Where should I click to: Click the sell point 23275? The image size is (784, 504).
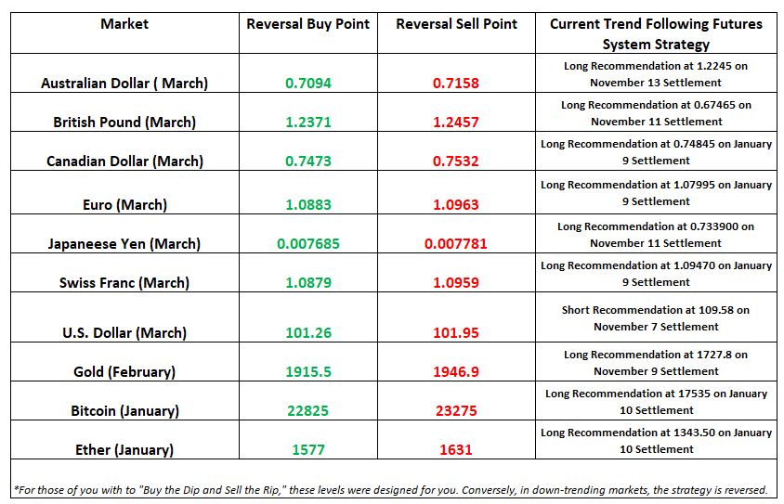[456, 410]
